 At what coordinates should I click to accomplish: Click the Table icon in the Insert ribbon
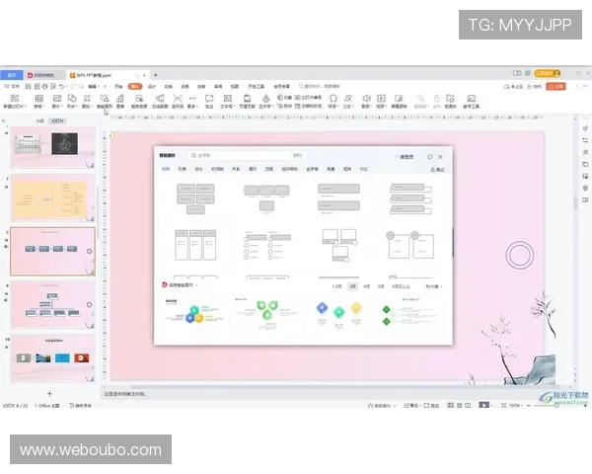[x=37, y=100]
